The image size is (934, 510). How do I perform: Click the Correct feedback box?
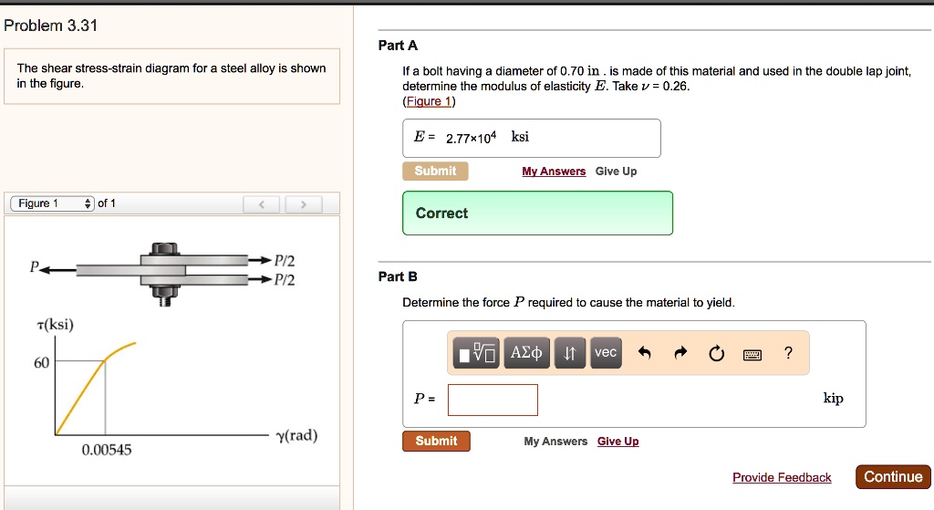[x=537, y=213]
